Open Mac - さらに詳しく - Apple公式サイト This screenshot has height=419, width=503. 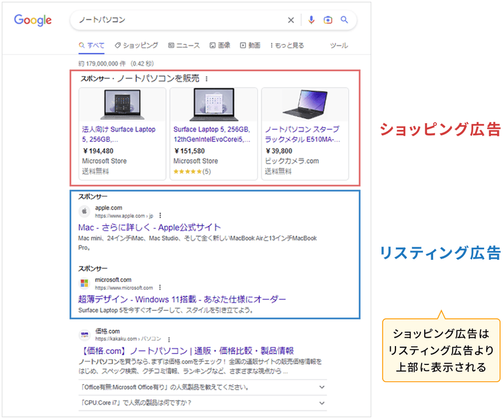[149, 228]
